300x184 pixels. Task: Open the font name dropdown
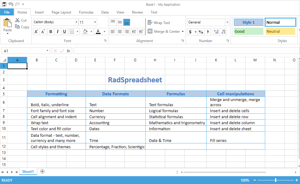(77, 22)
